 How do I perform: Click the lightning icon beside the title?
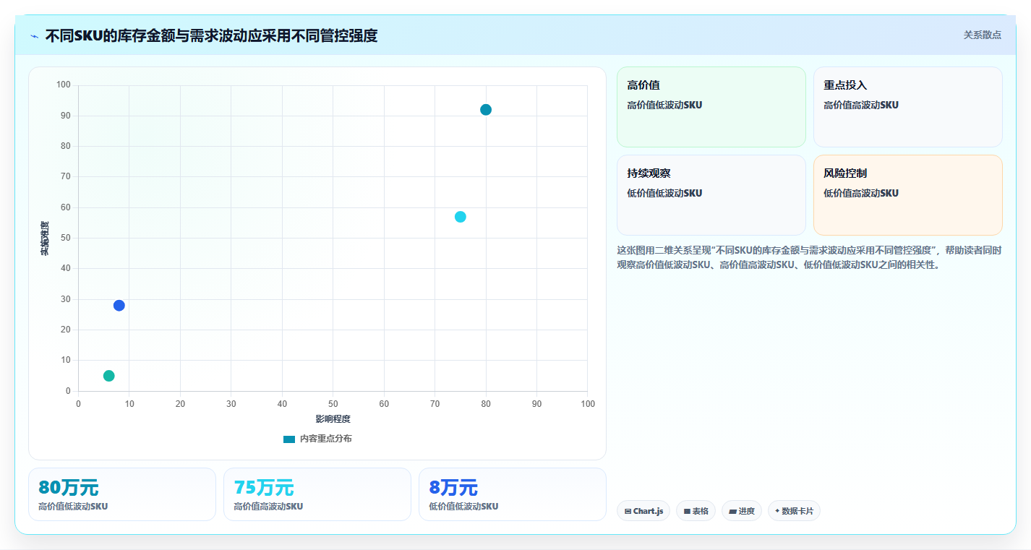[x=34, y=36]
